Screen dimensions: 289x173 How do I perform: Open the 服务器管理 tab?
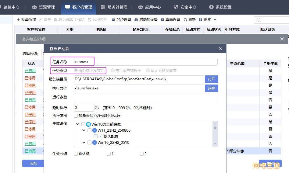[114, 7]
